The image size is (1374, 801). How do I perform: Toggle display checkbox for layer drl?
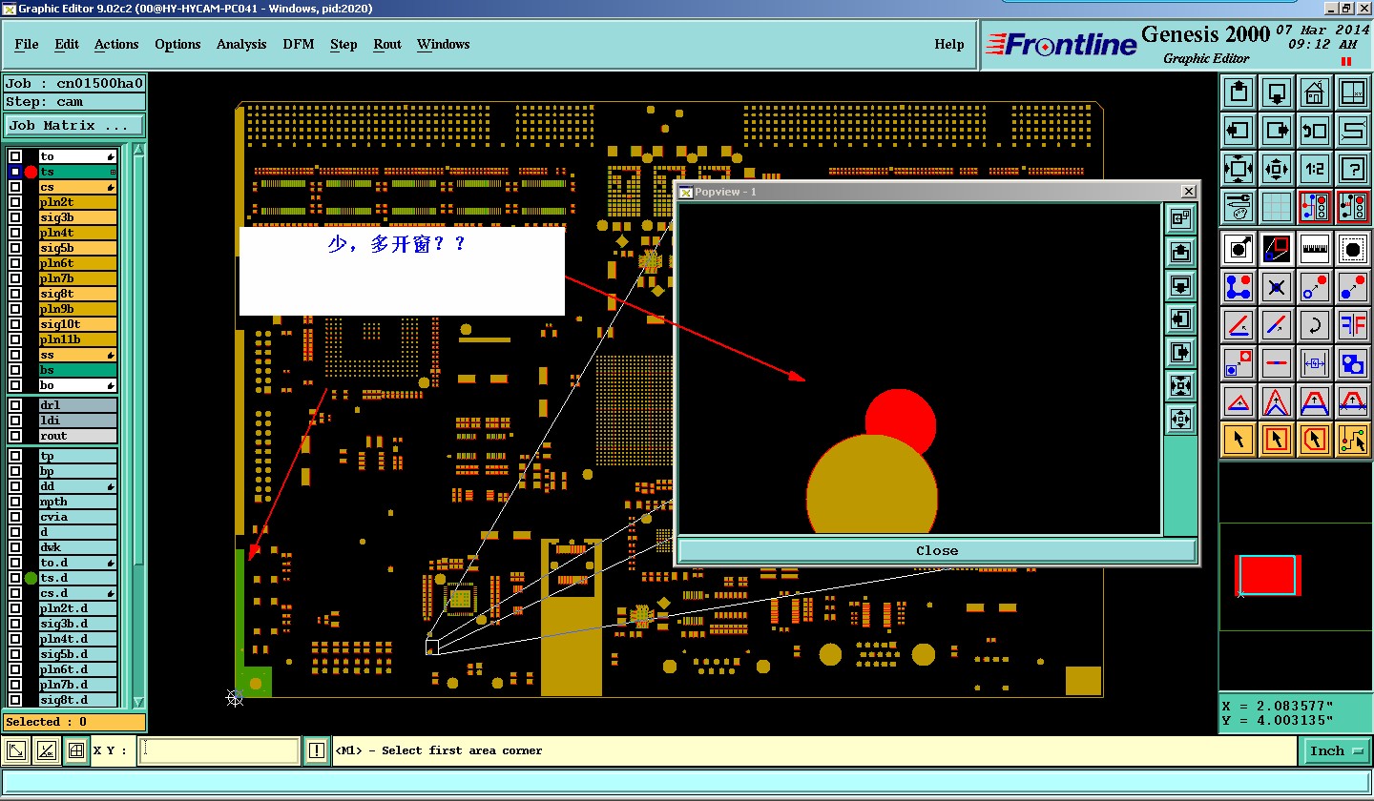(15, 405)
